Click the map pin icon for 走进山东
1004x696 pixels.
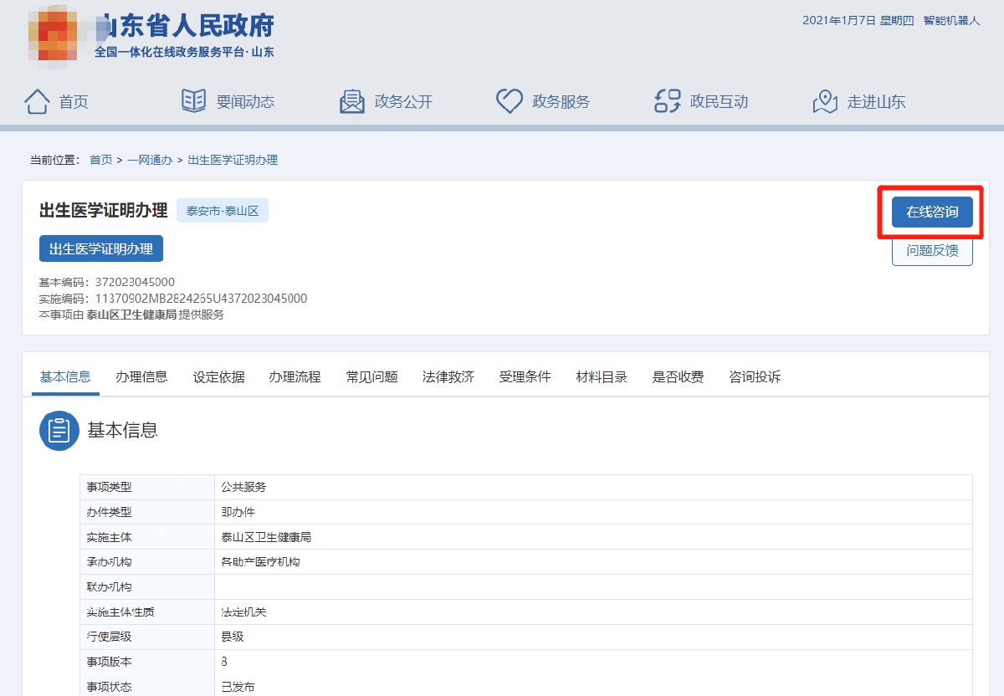(825, 101)
